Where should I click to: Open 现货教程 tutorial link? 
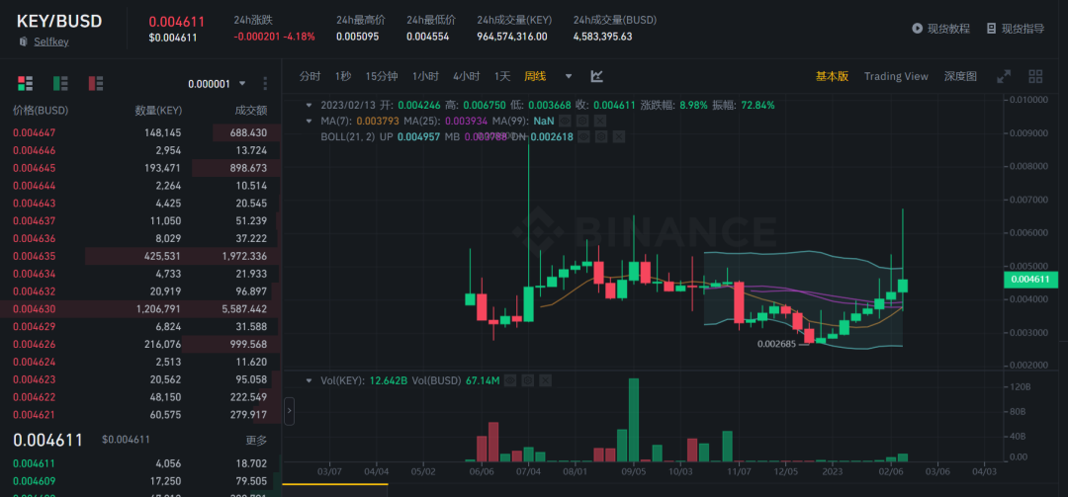click(947, 29)
